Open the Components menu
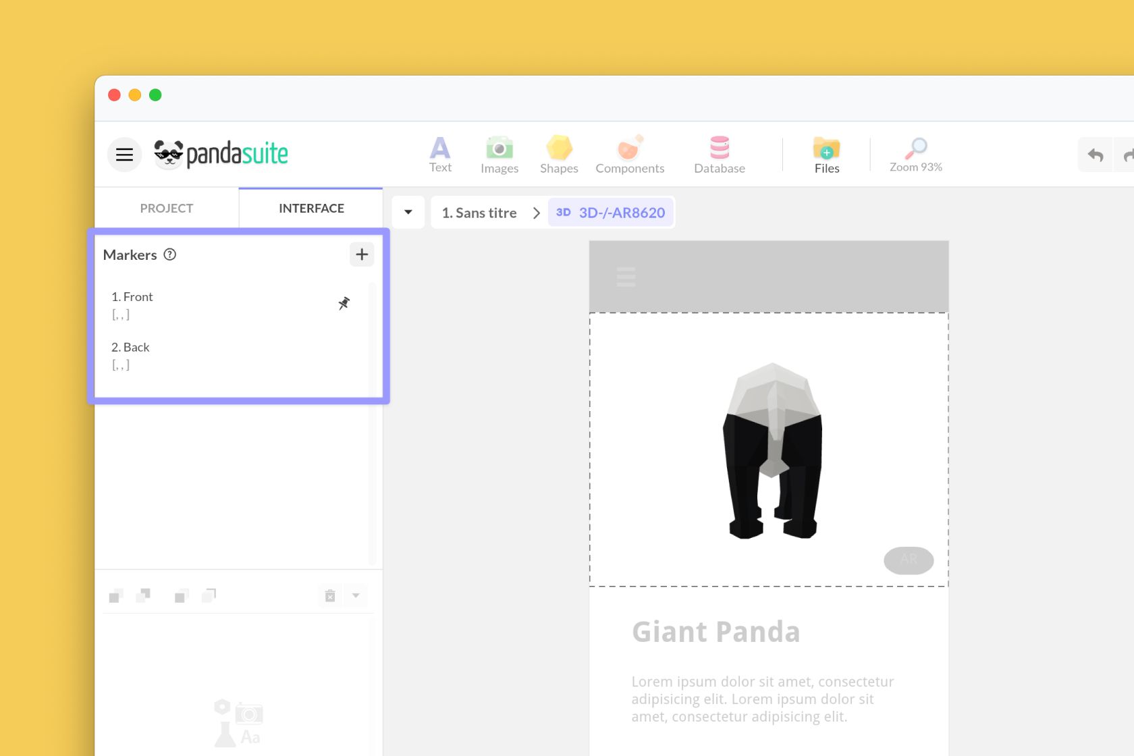 [629, 155]
